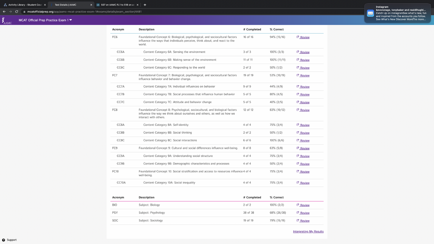Click the '68% (26/38)' score cell

pos(278,213)
